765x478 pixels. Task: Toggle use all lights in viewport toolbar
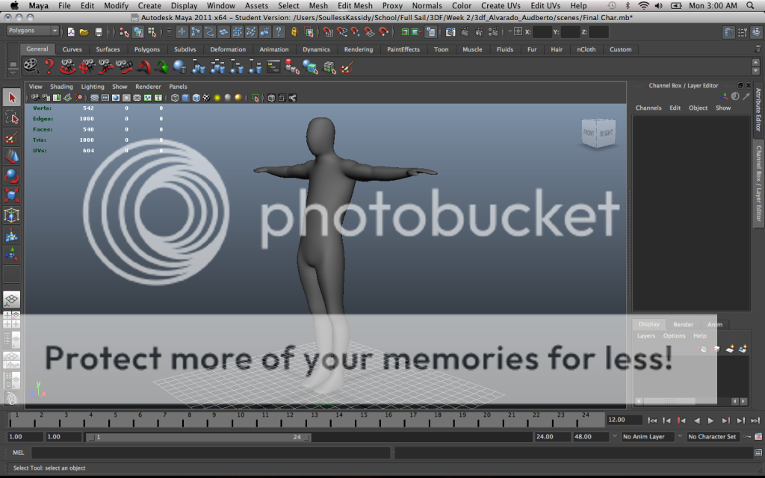pos(217,98)
